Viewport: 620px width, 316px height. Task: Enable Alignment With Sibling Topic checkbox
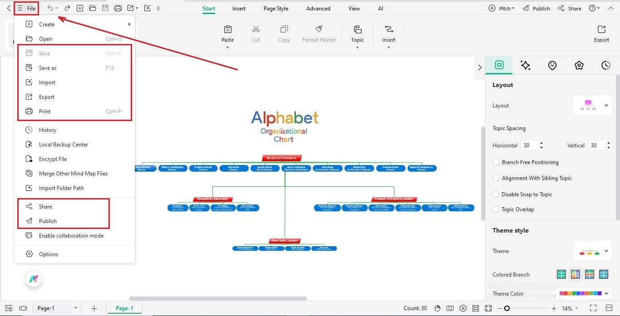tap(496, 178)
